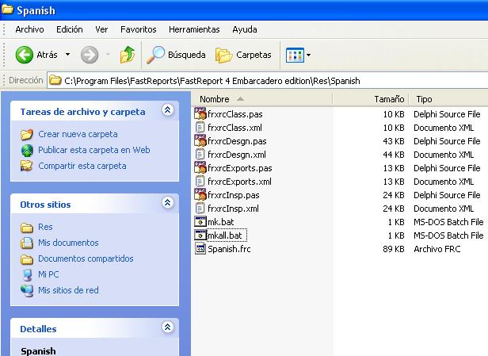Collapse the Detalles panel

166,327
